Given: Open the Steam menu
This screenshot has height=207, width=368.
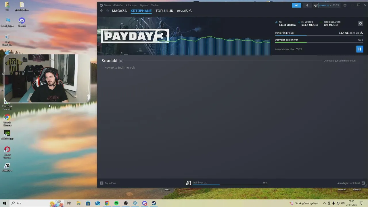Looking at the screenshot, I should coord(105,5).
